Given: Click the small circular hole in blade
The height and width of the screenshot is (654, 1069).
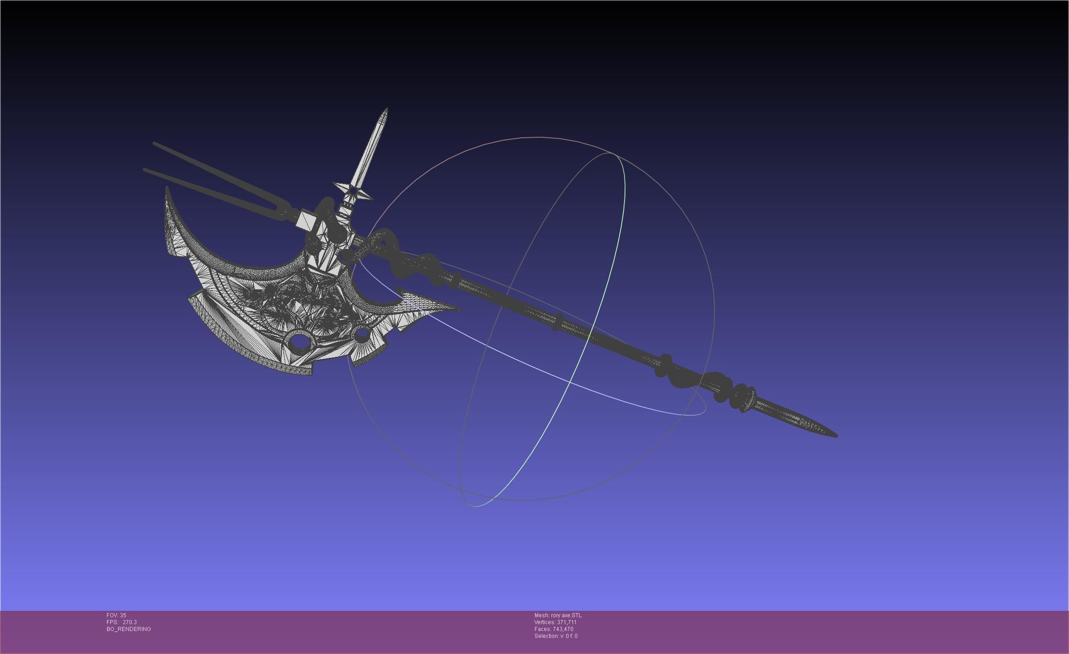Looking at the screenshot, I should pyautogui.click(x=362, y=334).
